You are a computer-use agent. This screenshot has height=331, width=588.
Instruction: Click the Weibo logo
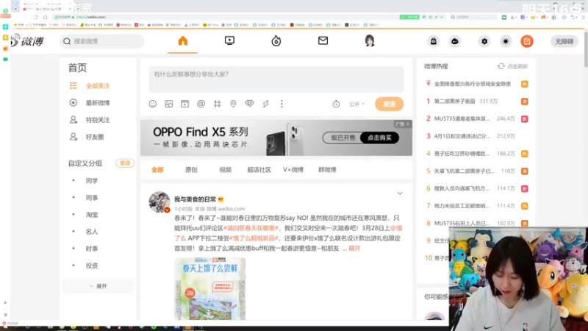point(27,41)
